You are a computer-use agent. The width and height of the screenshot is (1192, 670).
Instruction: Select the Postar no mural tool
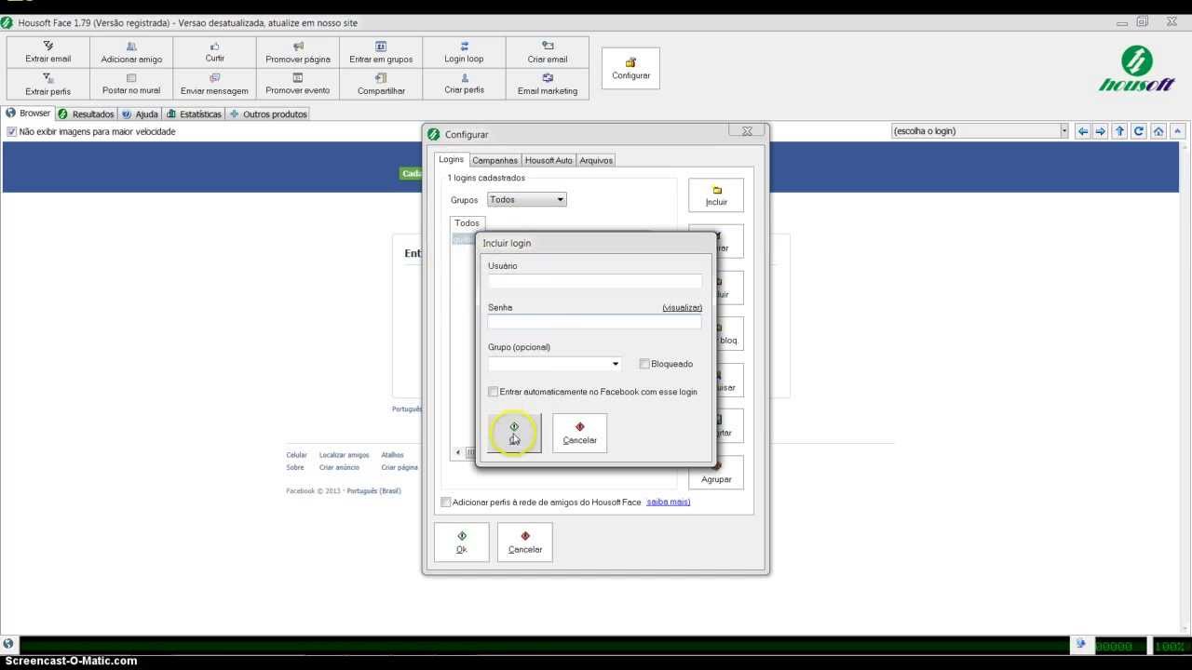(x=131, y=84)
